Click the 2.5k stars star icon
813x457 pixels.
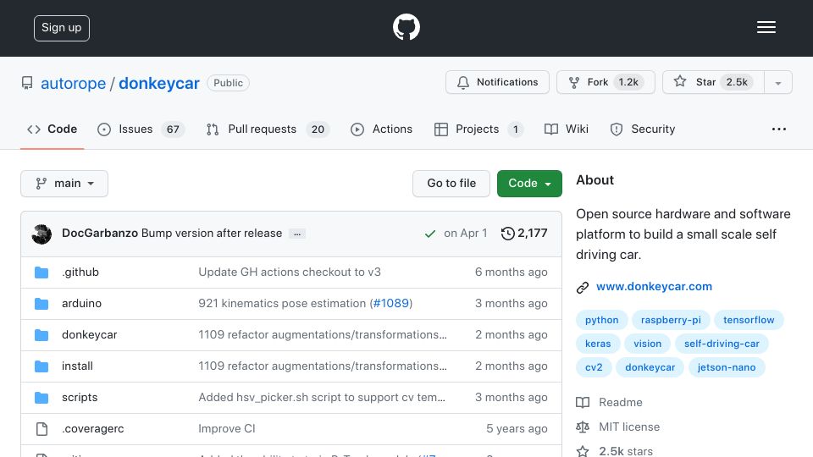point(583,451)
